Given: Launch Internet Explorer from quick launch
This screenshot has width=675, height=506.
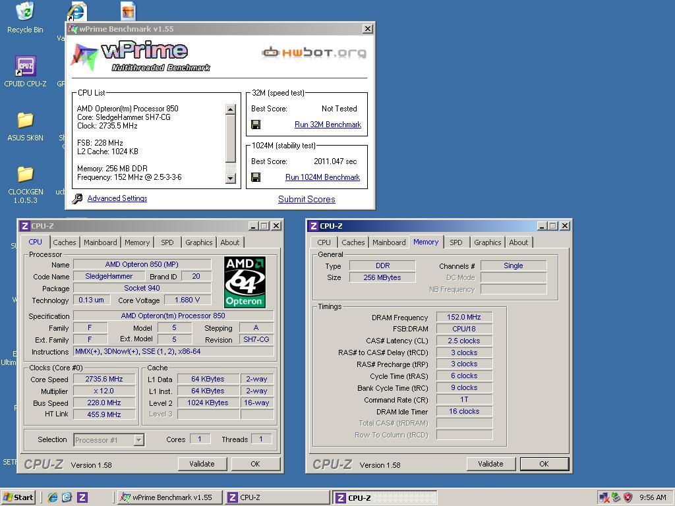Looking at the screenshot, I should (x=53, y=497).
